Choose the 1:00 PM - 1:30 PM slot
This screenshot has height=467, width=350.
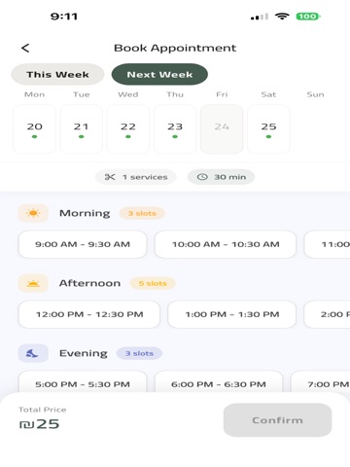pyautogui.click(x=232, y=314)
